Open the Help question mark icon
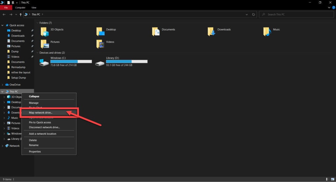The width and height of the screenshot is (336, 182). click(333, 7)
